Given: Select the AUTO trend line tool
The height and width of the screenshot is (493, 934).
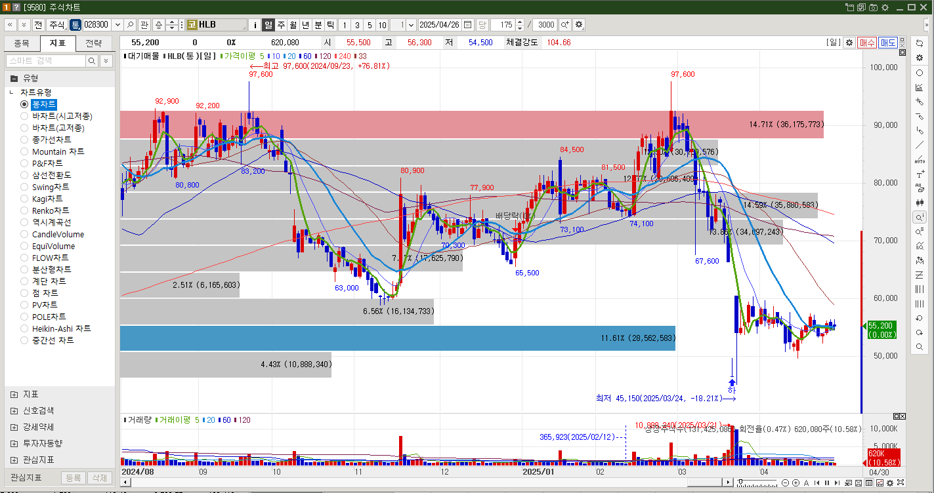Looking at the screenshot, I should tap(920, 159).
